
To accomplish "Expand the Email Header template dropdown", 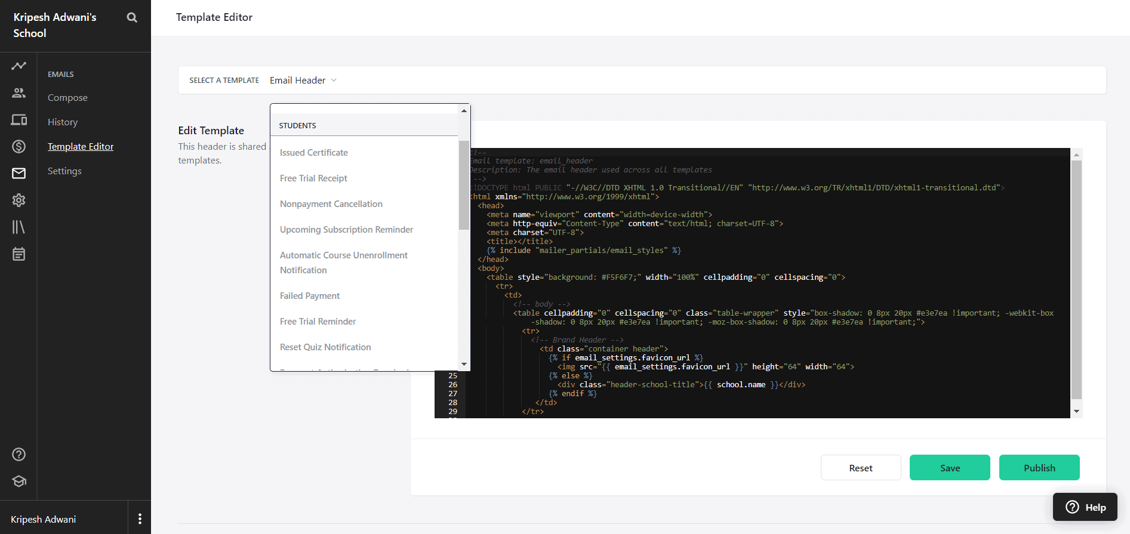I will pyautogui.click(x=303, y=81).
